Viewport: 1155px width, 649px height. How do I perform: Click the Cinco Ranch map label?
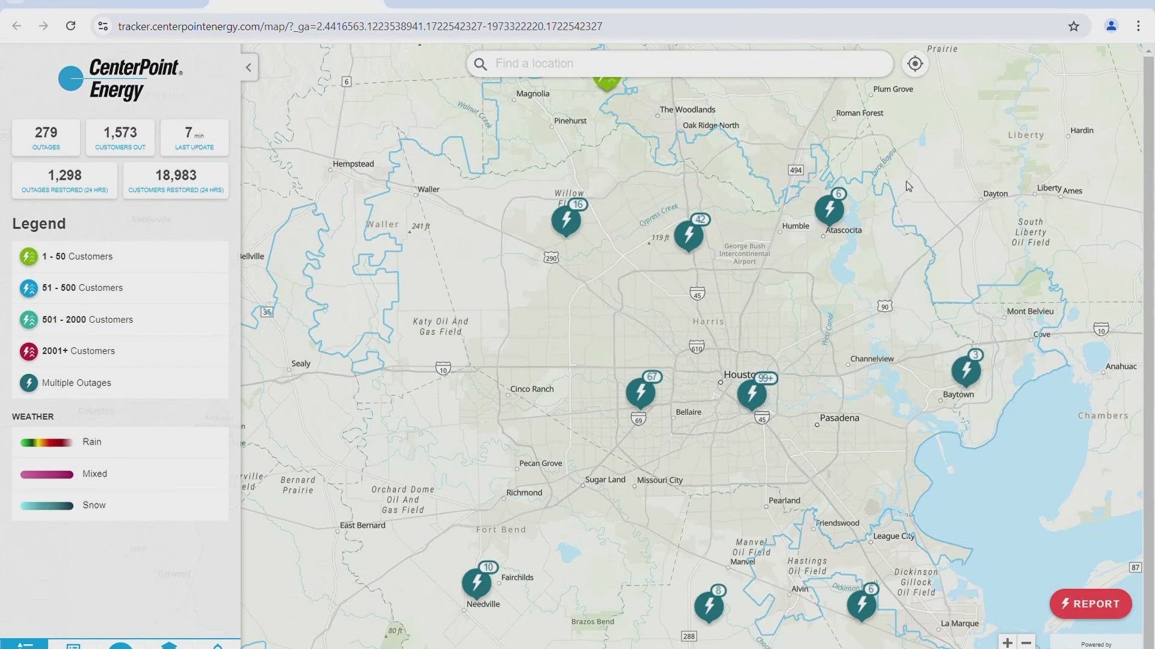pyautogui.click(x=532, y=389)
